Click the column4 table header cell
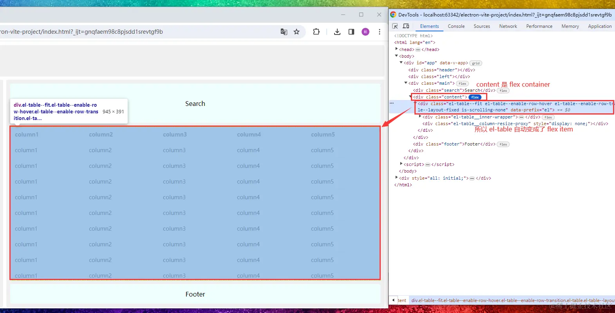The width and height of the screenshot is (615, 313). [x=249, y=135]
